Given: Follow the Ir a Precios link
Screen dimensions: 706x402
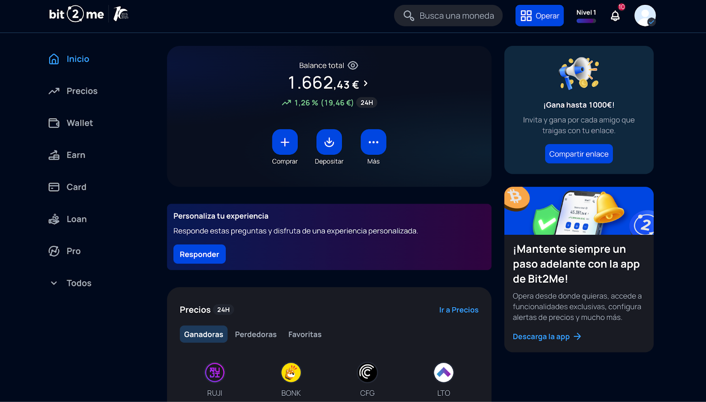Looking at the screenshot, I should coord(459,310).
